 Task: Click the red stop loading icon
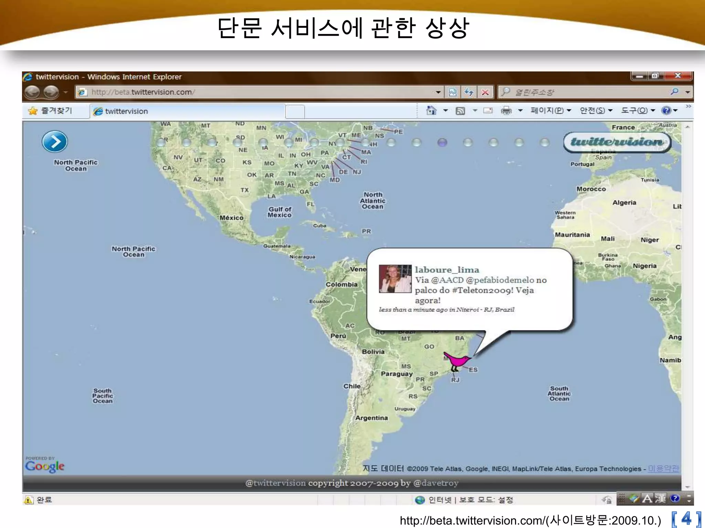click(x=485, y=92)
